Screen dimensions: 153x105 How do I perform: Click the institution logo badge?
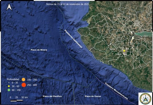point(145,99)
